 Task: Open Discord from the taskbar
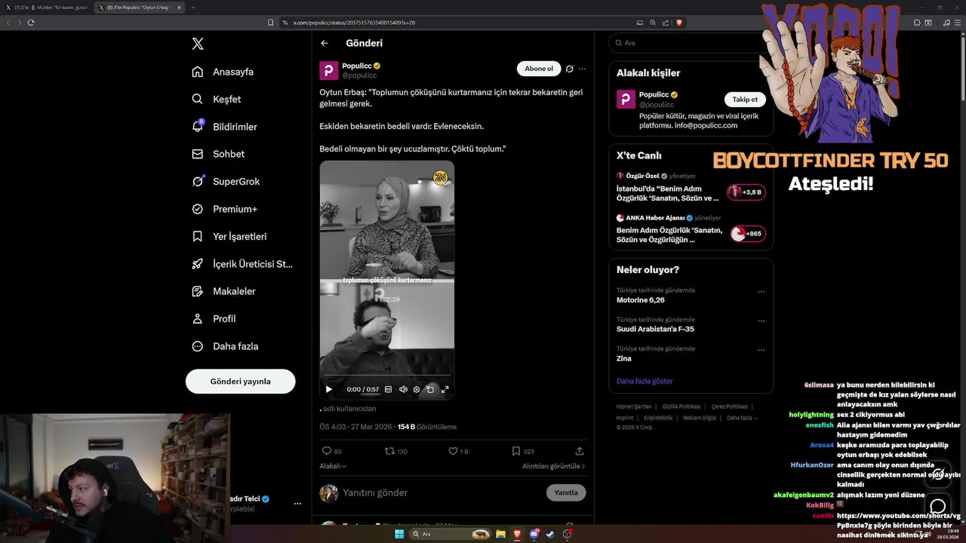(x=534, y=534)
